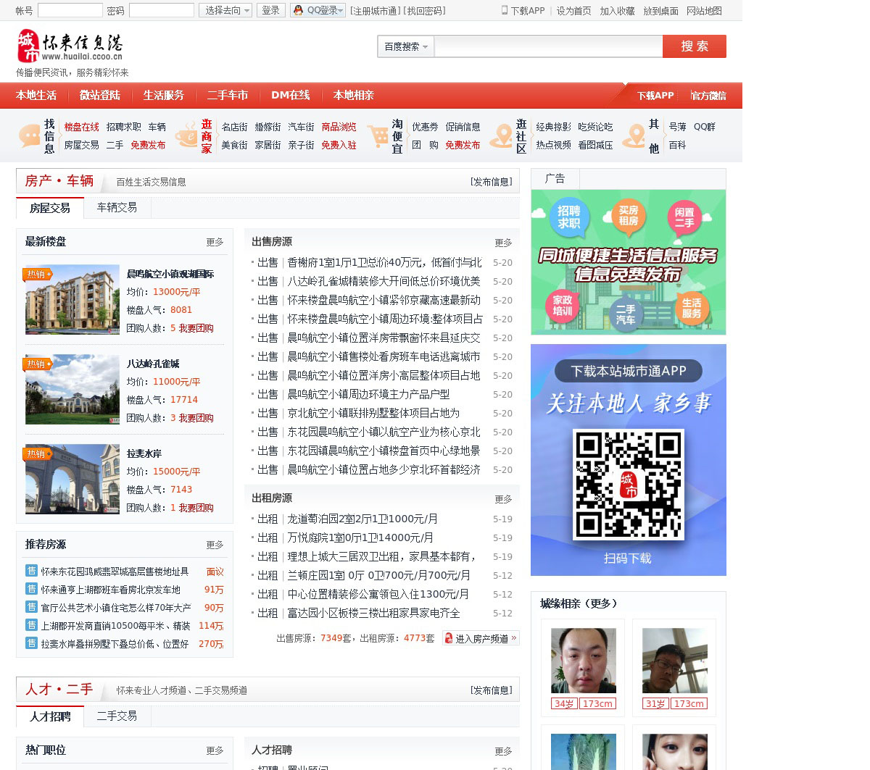The width and height of the screenshot is (870, 770).
Task: Open the 本地生活 nav menu
Action: [x=36, y=95]
